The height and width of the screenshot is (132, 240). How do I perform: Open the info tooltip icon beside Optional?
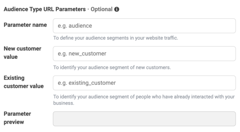[117, 9]
